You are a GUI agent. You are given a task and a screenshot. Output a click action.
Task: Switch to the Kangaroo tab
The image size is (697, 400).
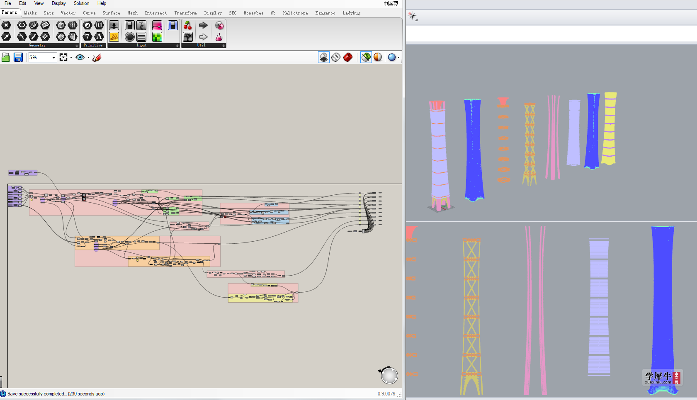point(325,13)
